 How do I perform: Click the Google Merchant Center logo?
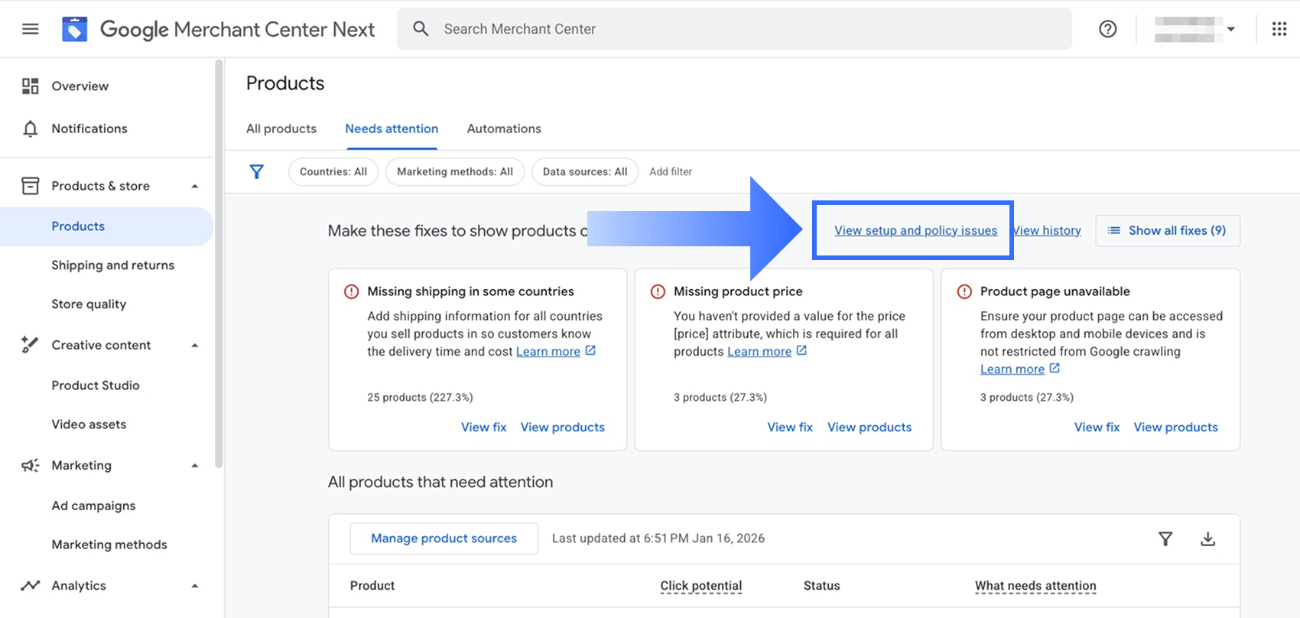[x=74, y=29]
